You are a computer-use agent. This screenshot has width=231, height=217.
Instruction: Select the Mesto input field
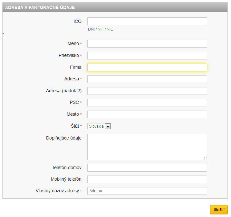click(147, 114)
